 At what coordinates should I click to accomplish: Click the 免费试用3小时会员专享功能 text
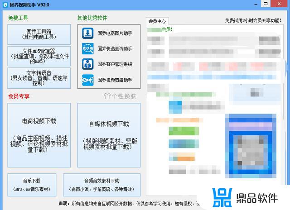point(255,20)
